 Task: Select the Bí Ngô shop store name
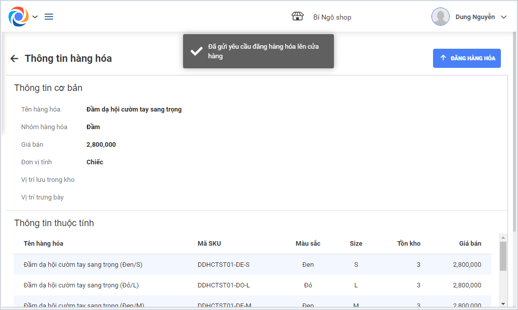coord(332,17)
